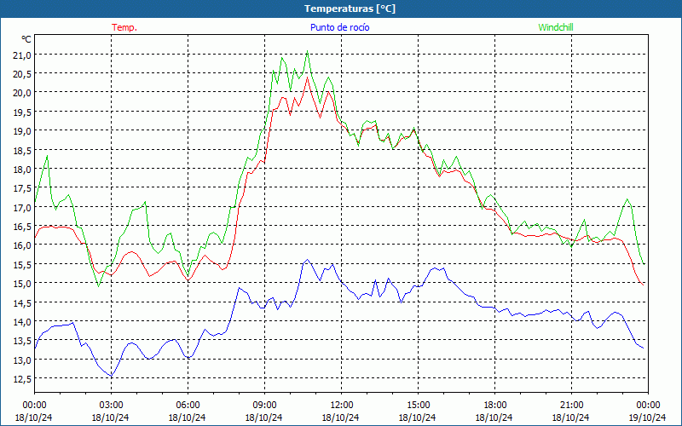Viewport: 682px width, 426px height.
Task: Click the 13,0 y-axis value
Action: [23, 360]
